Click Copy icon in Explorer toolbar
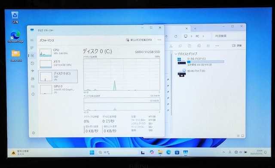Viewport: 275px width, 168px height. tap(180, 46)
